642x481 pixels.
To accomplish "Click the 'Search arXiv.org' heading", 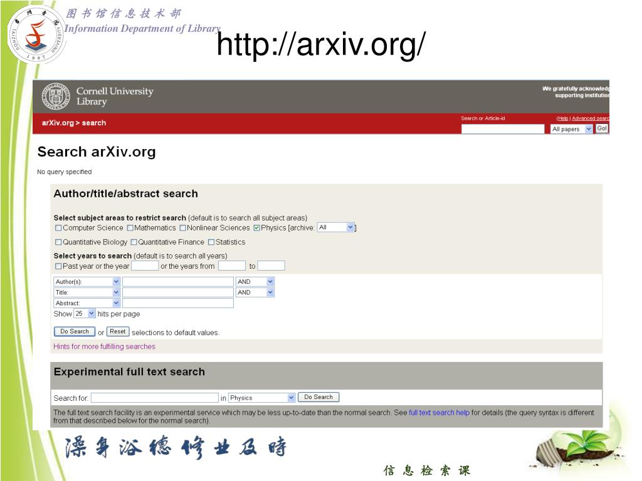I will click(x=97, y=152).
